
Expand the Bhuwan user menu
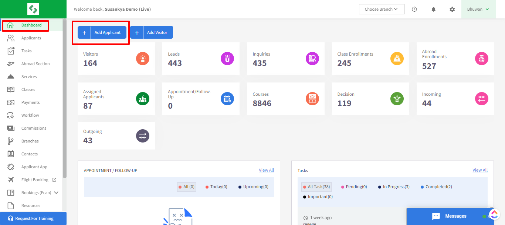[x=478, y=9]
